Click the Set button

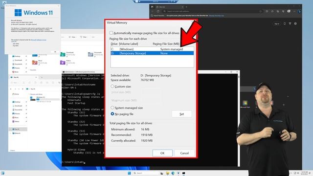(x=181, y=114)
